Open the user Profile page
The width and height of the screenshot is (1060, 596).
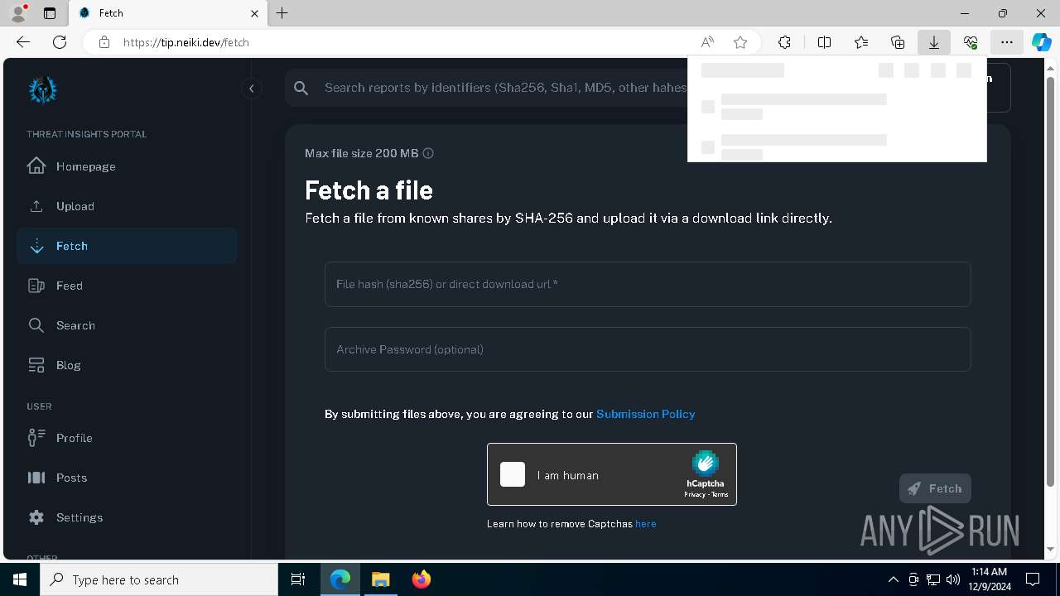point(127,438)
